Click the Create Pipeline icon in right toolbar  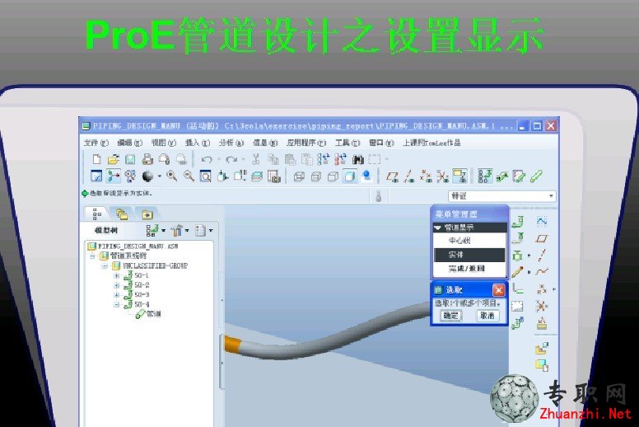[518, 222]
